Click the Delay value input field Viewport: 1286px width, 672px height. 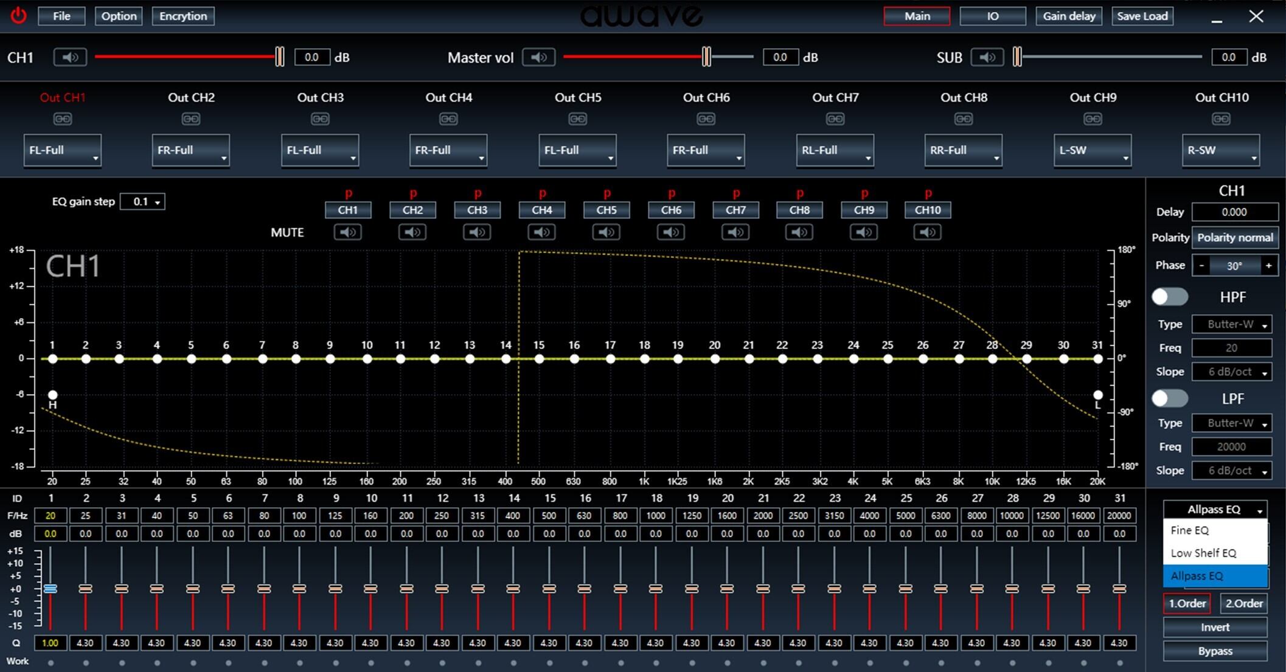tap(1234, 212)
